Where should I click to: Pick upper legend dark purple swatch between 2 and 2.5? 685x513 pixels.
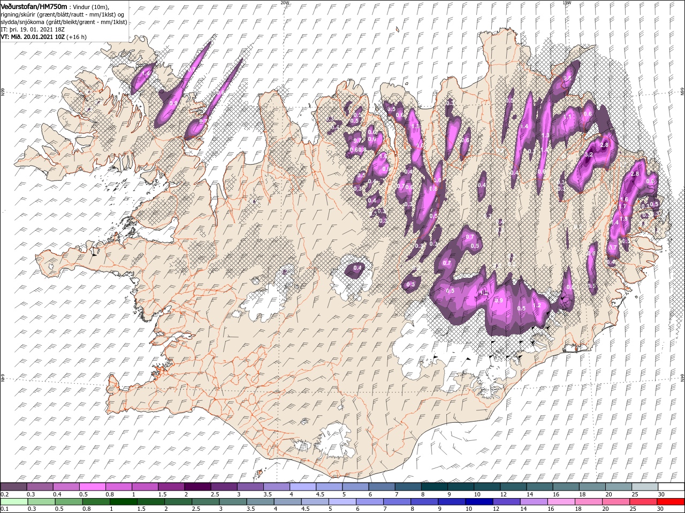pos(197,487)
